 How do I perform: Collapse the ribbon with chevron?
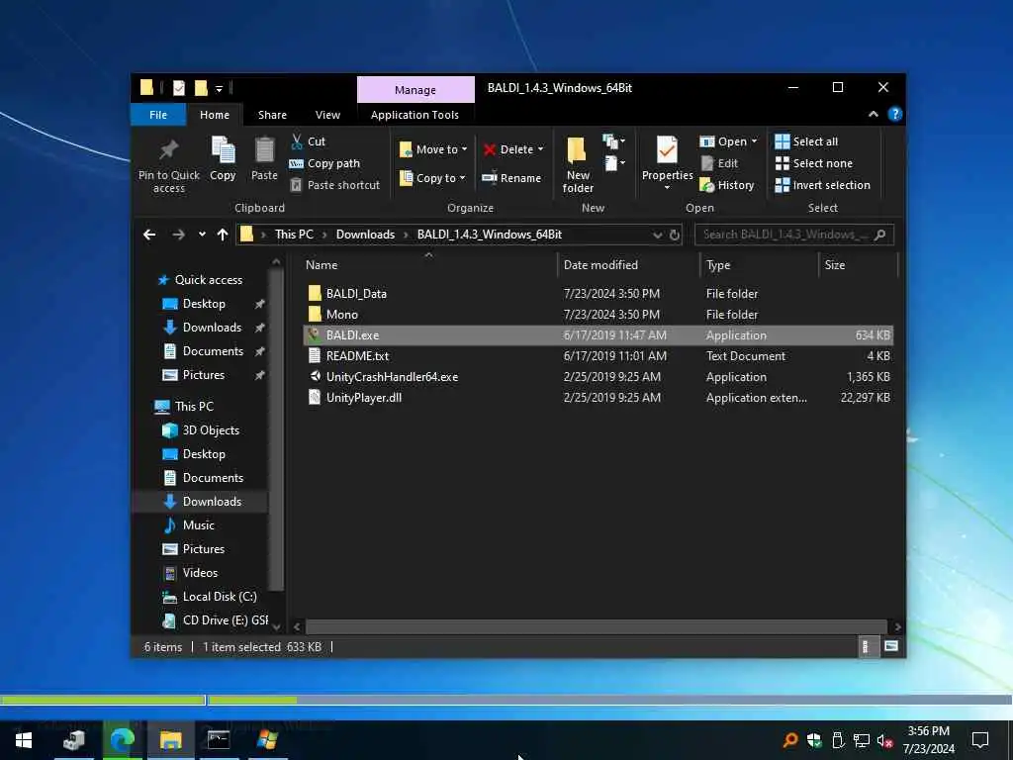(x=873, y=115)
